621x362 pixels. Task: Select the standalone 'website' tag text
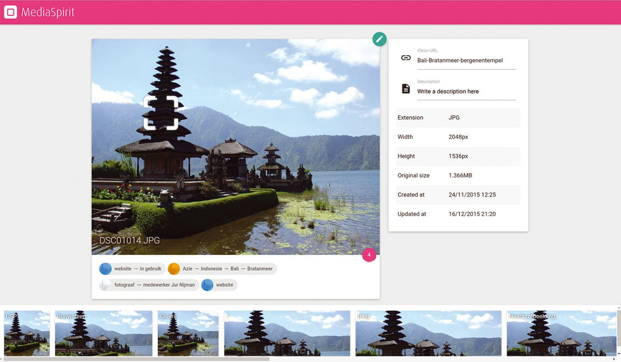pos(224,285)
